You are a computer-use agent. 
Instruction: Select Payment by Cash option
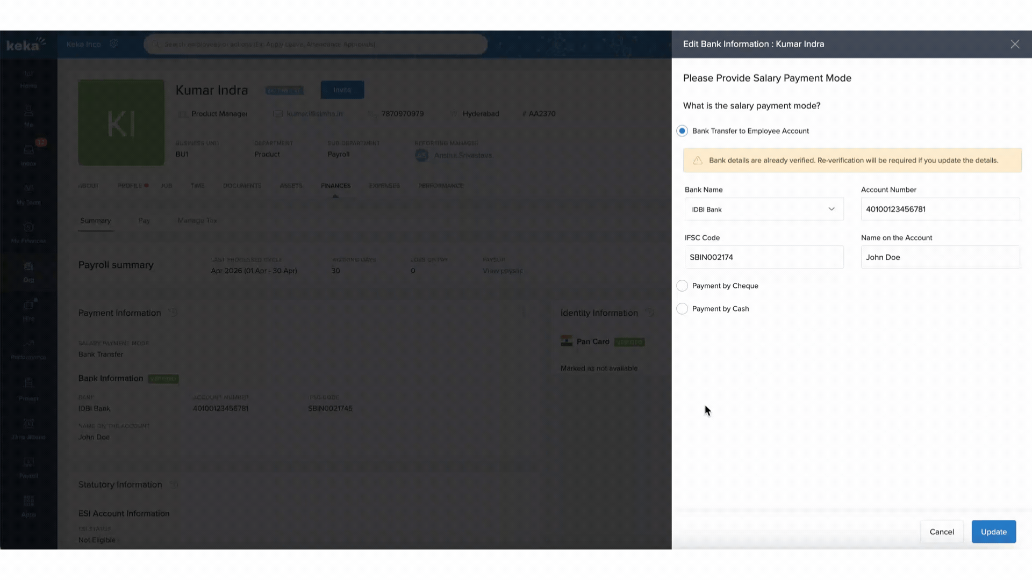point(682,309)
